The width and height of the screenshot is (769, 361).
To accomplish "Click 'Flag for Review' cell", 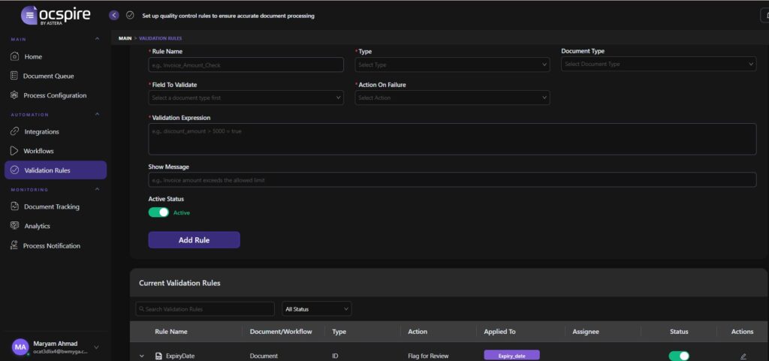I will pyautogui.click(x=428, y=356).
